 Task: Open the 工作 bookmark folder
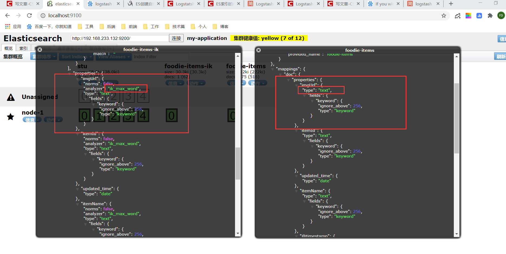click(151, 26)
